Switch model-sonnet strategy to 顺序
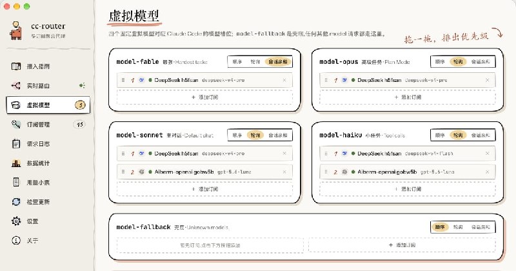Viewport: 516px width, 271px height. (237, 135)
